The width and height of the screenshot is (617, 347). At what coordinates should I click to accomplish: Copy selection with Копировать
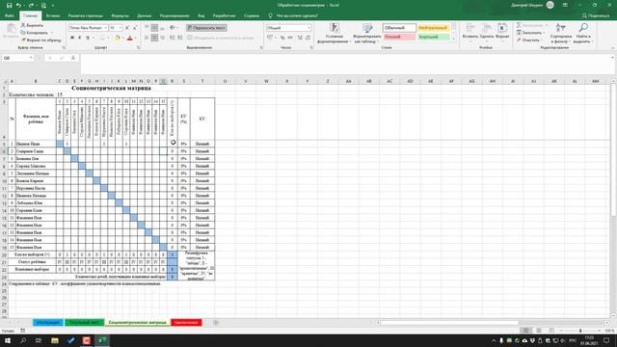pos(35,33)
